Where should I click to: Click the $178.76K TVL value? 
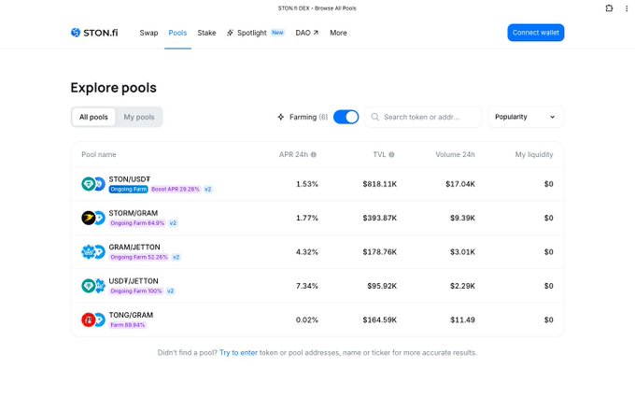380,252
